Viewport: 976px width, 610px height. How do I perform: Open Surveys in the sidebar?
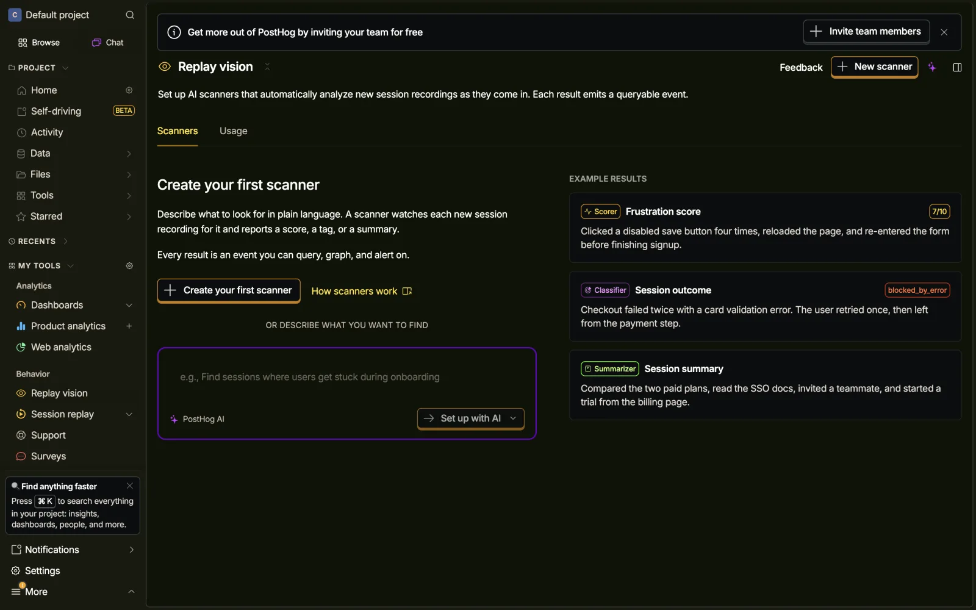[48, 456]
